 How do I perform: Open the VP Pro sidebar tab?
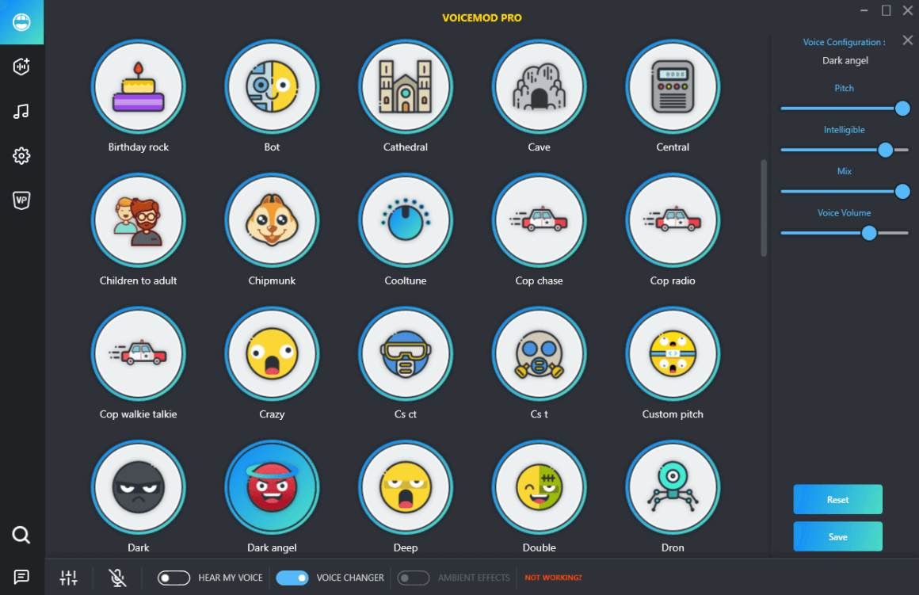(21, 200)
